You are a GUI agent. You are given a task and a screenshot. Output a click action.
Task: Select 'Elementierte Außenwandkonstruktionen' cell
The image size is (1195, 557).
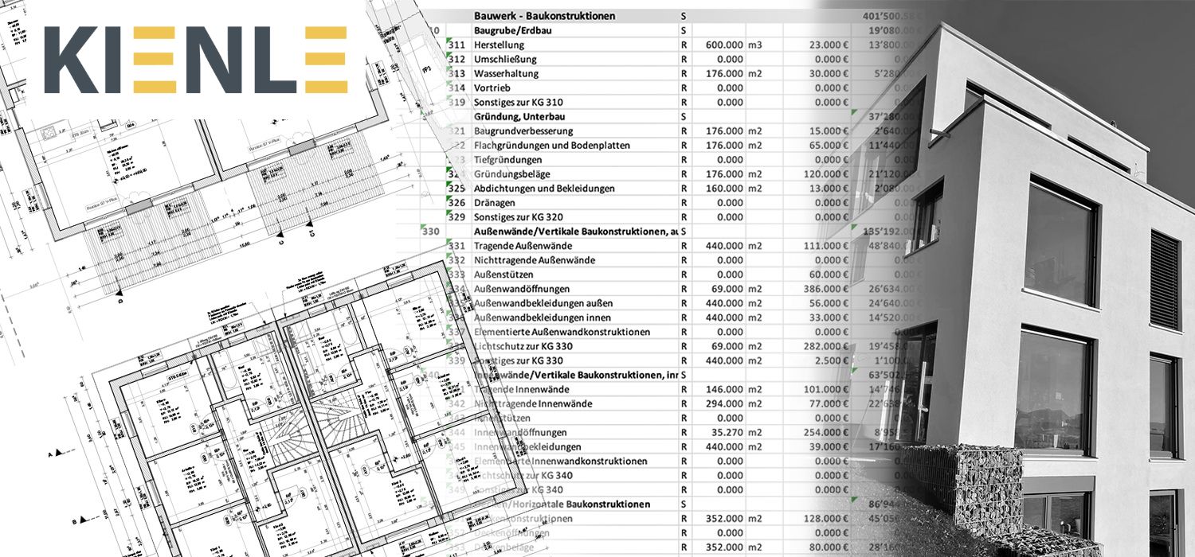click(562, 332)
